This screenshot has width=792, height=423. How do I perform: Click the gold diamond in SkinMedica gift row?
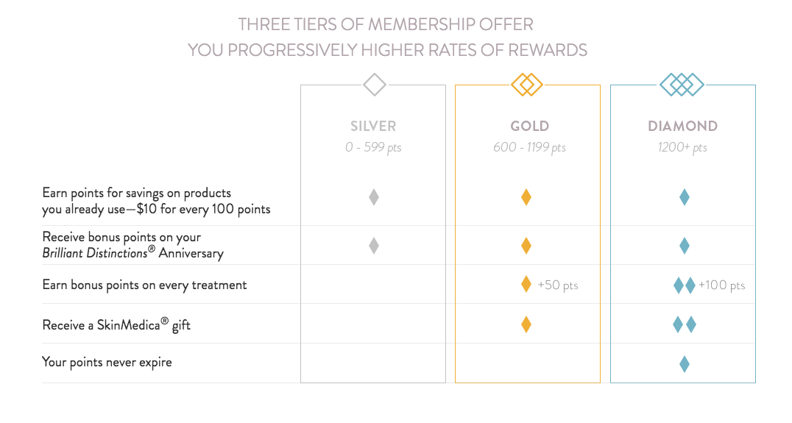point(526,324)
